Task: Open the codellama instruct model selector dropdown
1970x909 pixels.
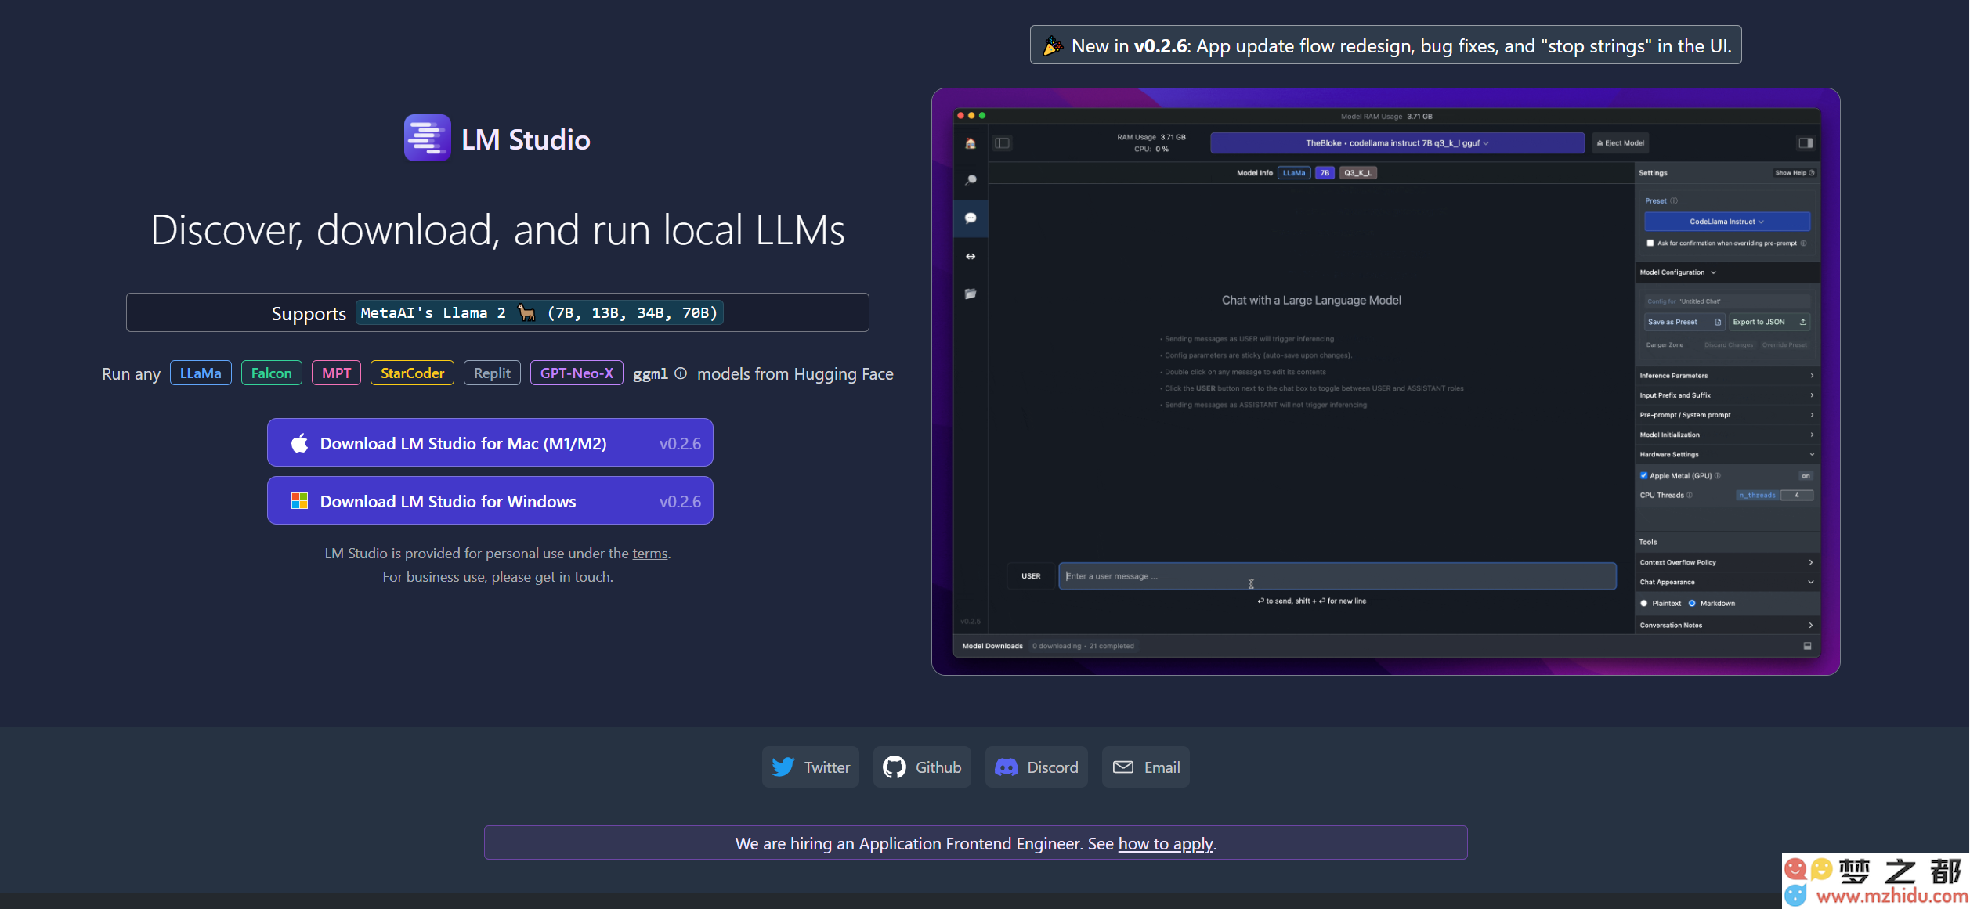Action: point(1397,143)
